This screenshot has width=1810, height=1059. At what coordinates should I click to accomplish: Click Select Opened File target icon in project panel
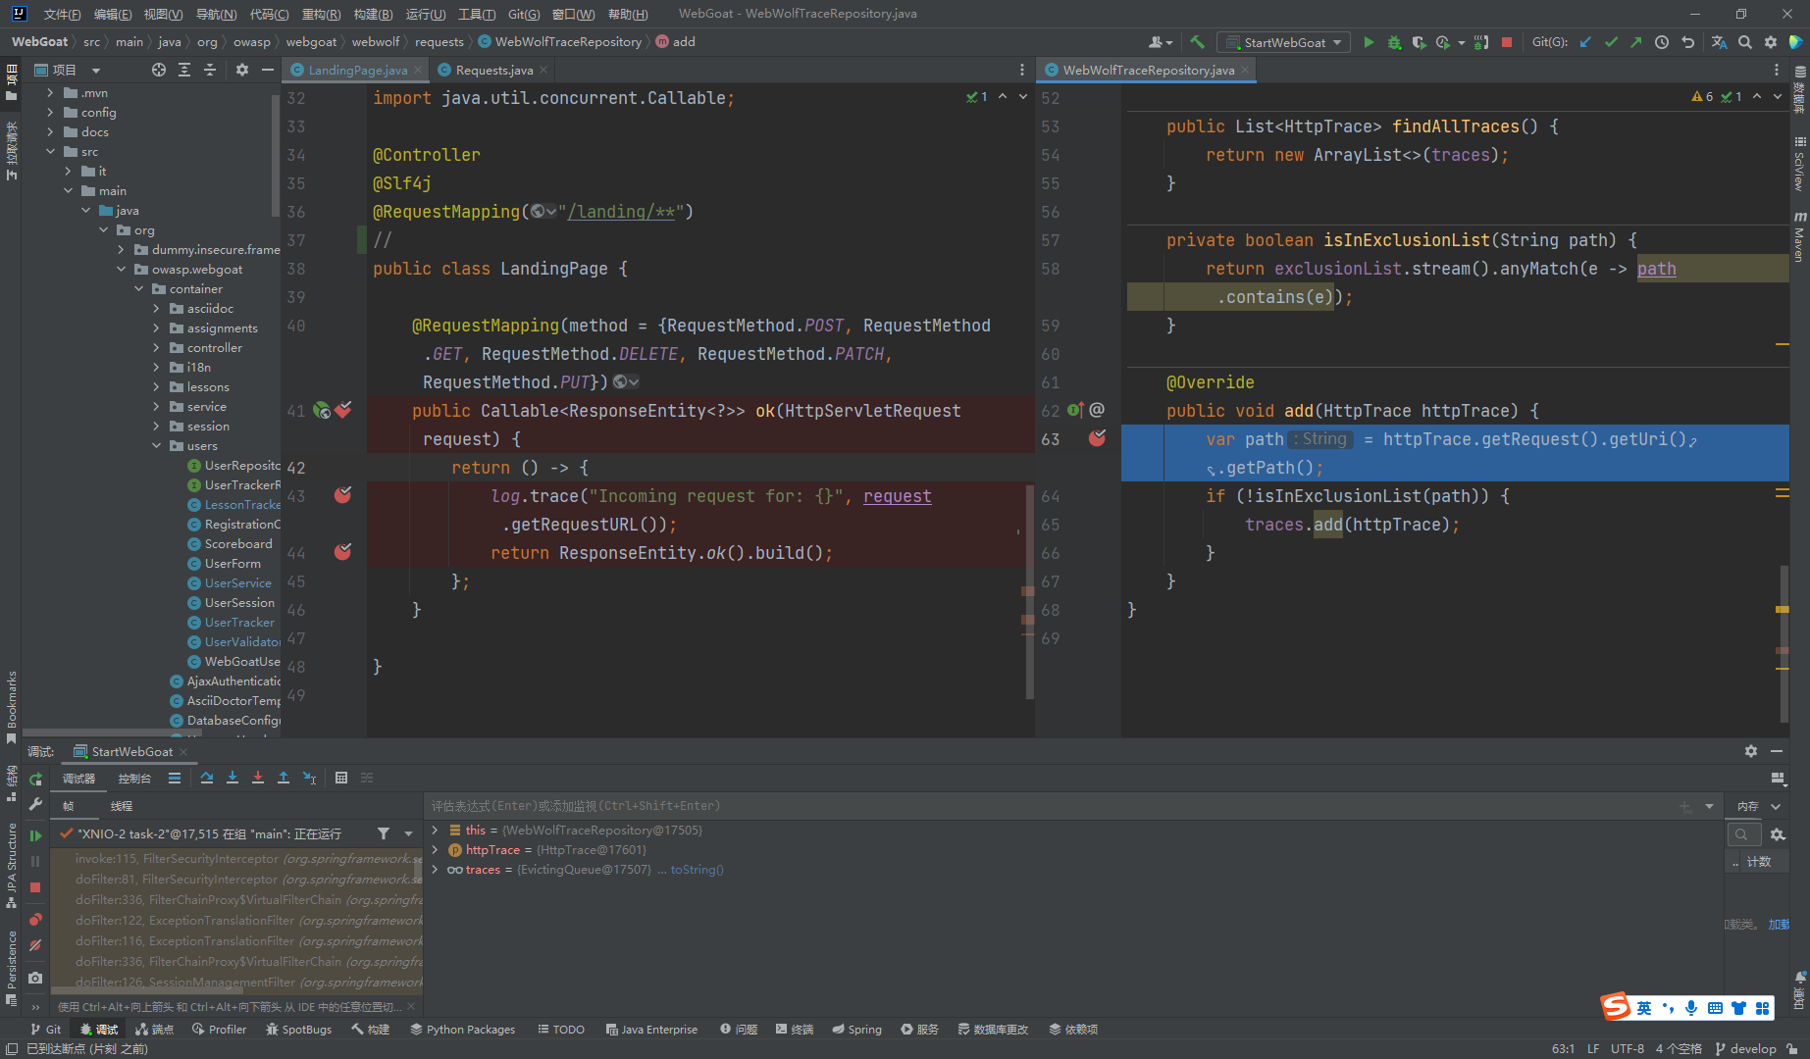coord(159,70)
